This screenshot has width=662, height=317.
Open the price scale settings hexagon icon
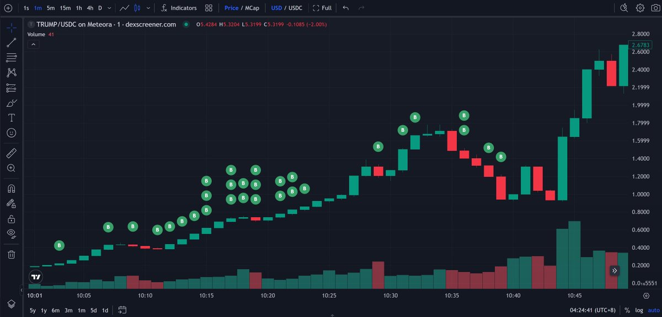[646, 296]
